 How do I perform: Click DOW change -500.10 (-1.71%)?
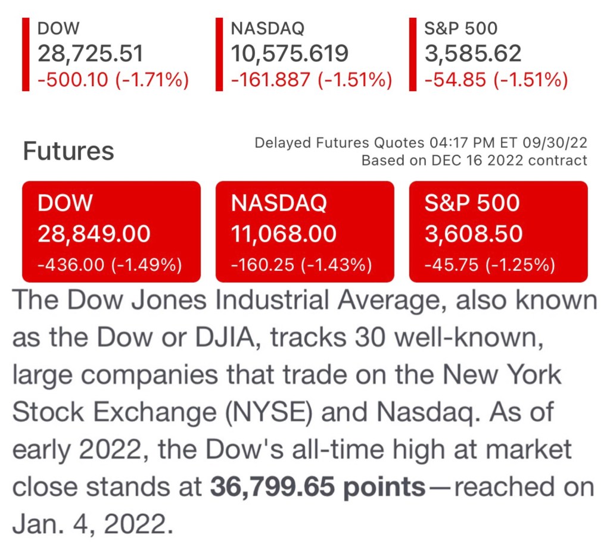(113, 79)
